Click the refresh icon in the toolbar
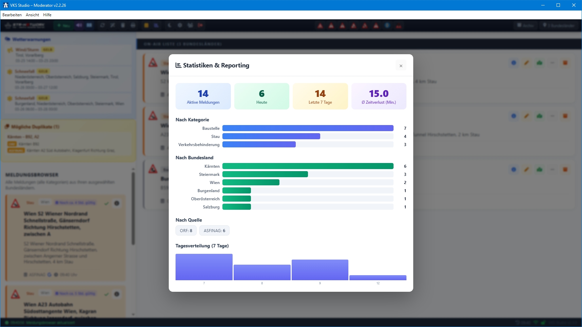The image size is (582, 327). 102,25
